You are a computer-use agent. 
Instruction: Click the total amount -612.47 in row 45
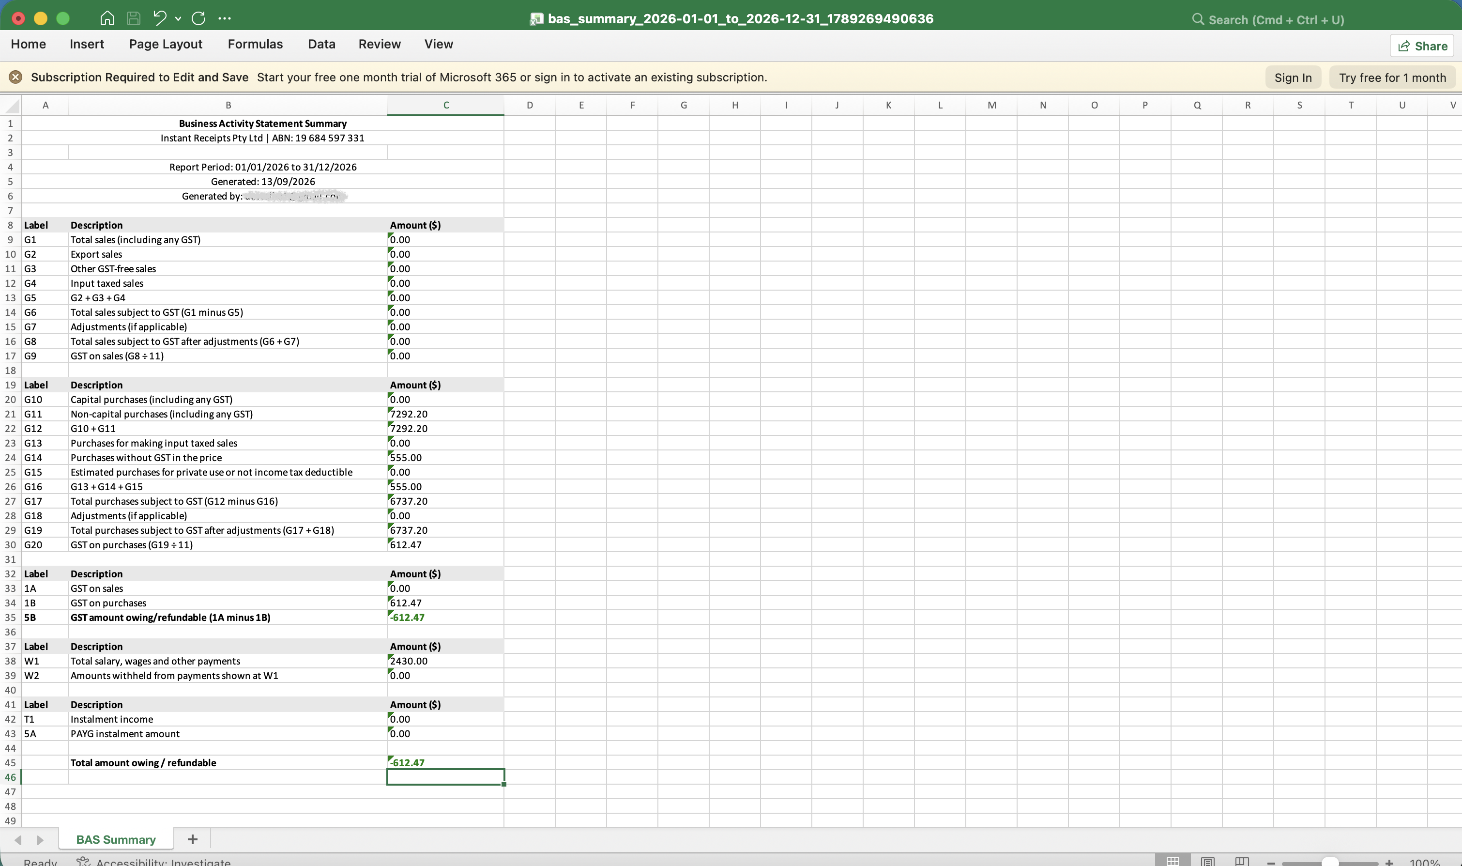[445, 763]
